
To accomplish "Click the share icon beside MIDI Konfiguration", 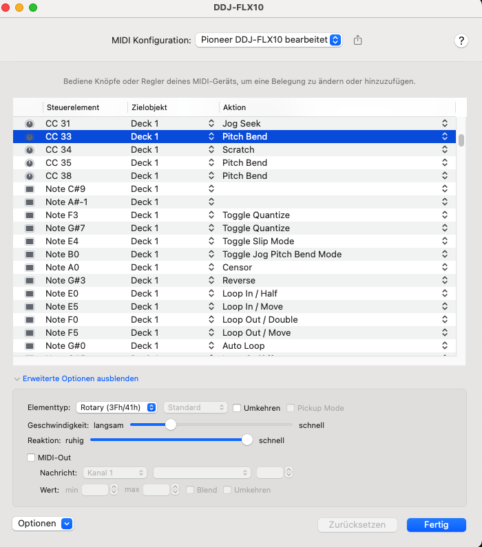I will click(x=357, y=40).
